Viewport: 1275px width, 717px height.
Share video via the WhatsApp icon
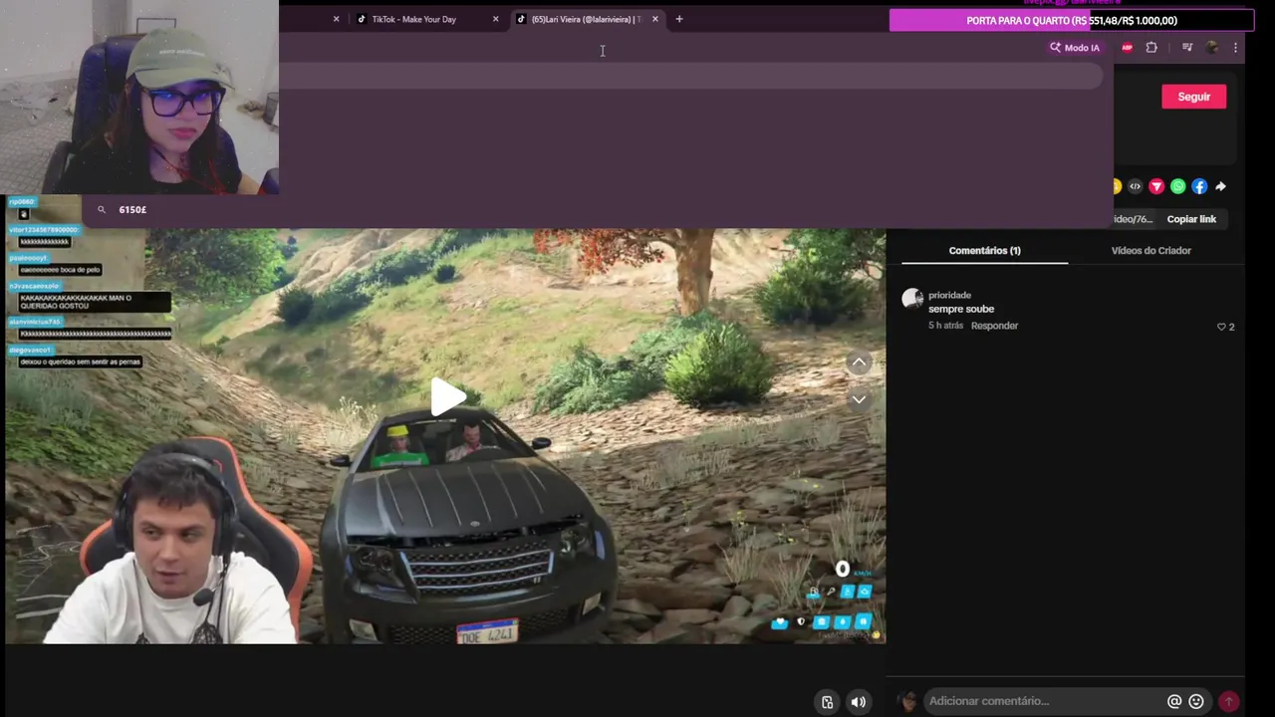[x=1178, y=186]
